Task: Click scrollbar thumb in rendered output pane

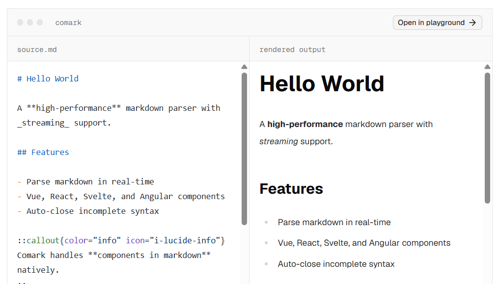Action: click(487, 138)
